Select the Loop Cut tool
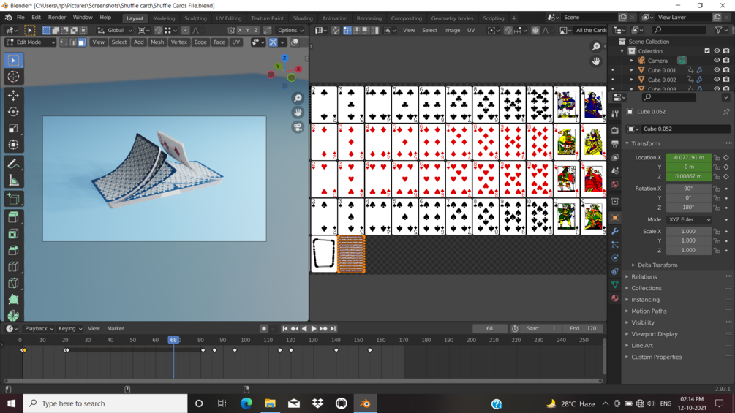This screenshot has width=735, height=413. coord(13,266)
